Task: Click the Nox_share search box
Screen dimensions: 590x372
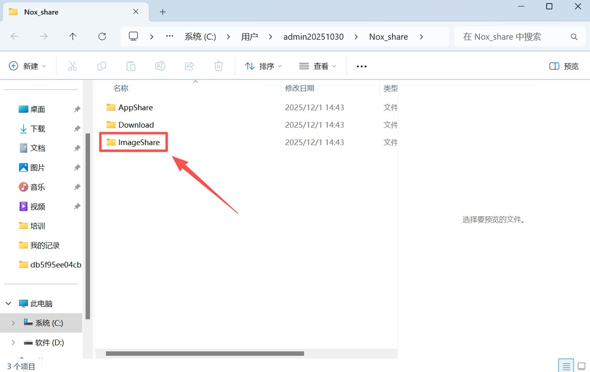Action: (514, 37)
